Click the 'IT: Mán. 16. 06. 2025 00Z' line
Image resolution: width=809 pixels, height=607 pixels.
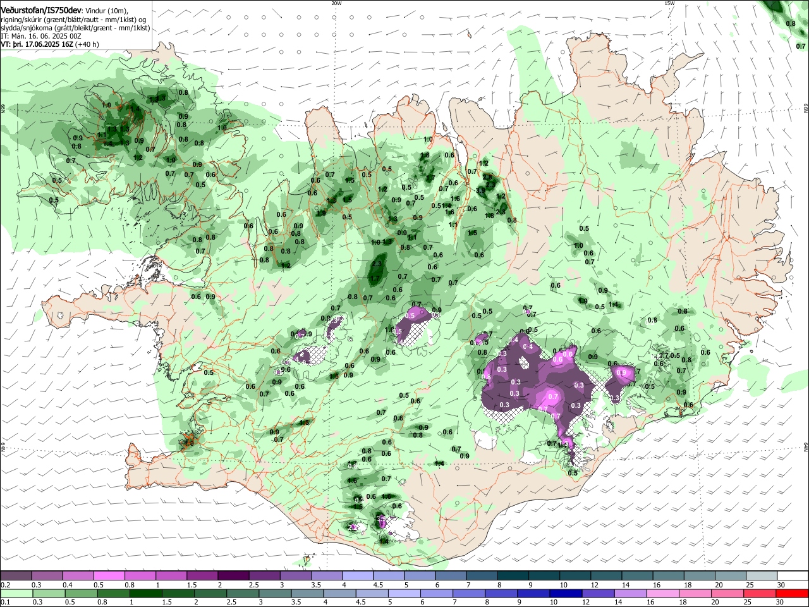pos(40,36)
